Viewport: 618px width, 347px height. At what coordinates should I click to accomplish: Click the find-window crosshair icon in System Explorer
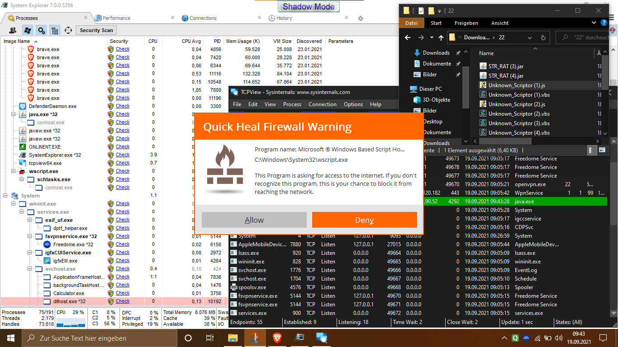click(x=68, y=30)
